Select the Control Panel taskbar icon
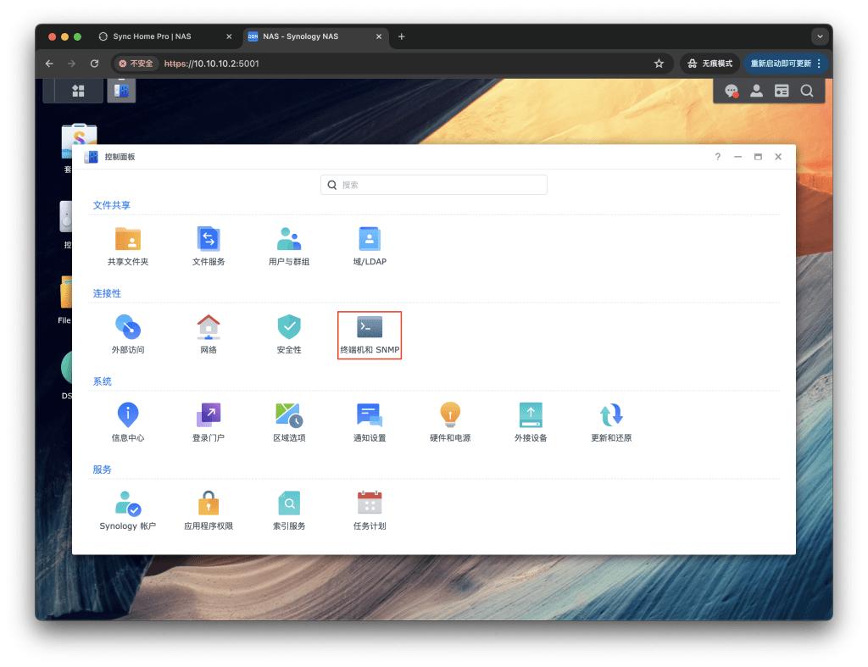This screenshot has height=667, width=868. [x=121, y=90]
